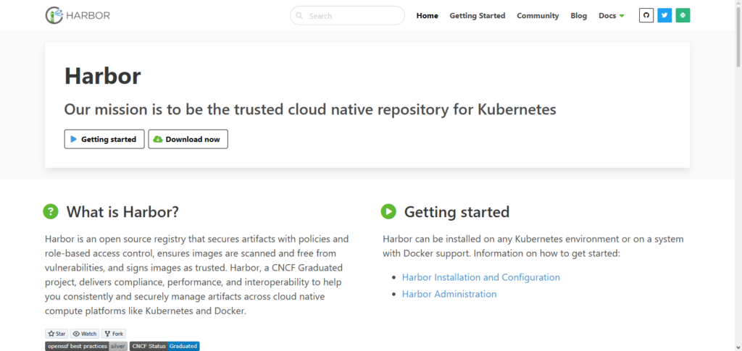This screenshot has width=742, height=351.
Task: Navigate to the Blog page
Action: [x=578, y=15]
